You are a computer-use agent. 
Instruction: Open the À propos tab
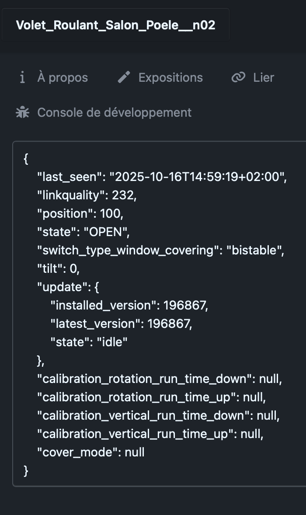tap(63, 78)
